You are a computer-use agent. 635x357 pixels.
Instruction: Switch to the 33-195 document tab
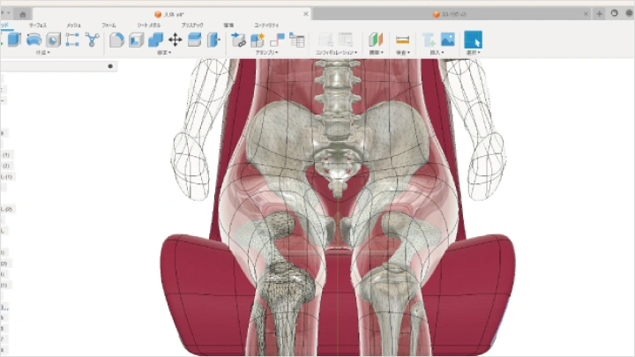[x=450, y=14]
